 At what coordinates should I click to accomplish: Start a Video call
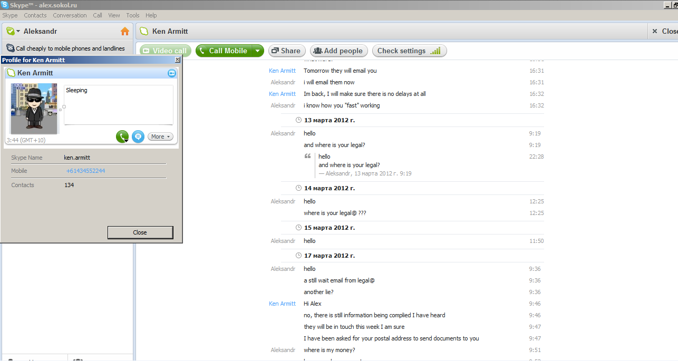[x=166, y=51]
